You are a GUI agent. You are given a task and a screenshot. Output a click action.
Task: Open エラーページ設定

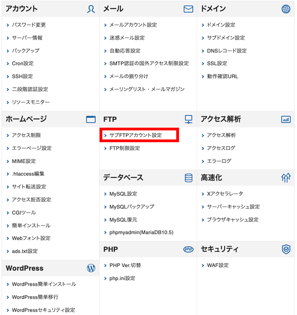tap(32, 148)
